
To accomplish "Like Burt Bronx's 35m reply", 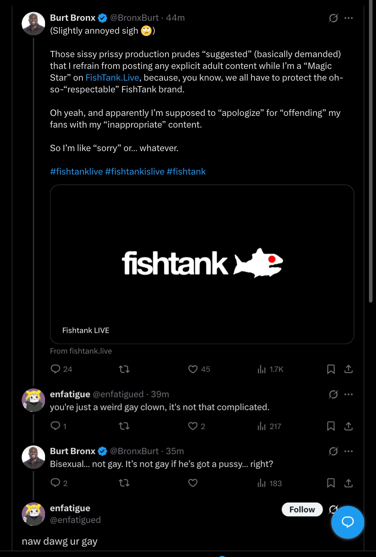I will [x=193, y=483].
